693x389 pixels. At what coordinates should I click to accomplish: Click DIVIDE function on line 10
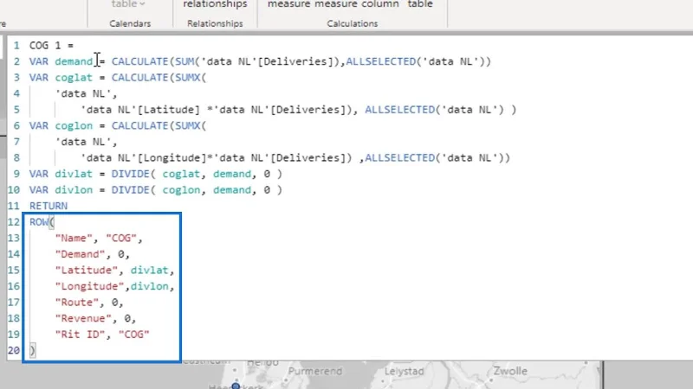pos(131,190)
